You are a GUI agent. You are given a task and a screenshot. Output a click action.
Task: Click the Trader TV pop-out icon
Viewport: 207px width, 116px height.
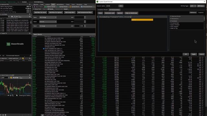[x=30, y=56]
